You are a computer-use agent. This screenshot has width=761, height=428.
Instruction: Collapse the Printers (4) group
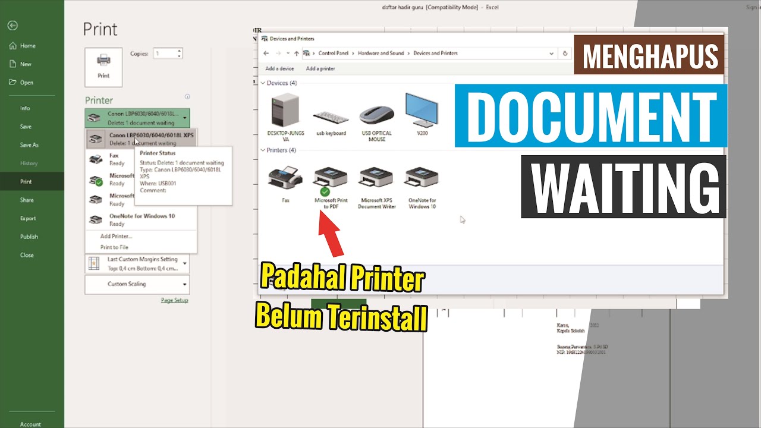tap(264, 150)
